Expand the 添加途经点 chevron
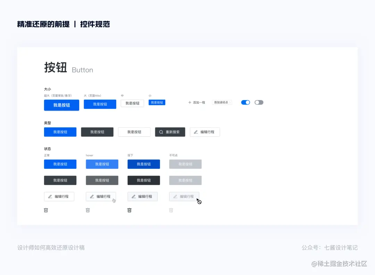 [231, 102]
